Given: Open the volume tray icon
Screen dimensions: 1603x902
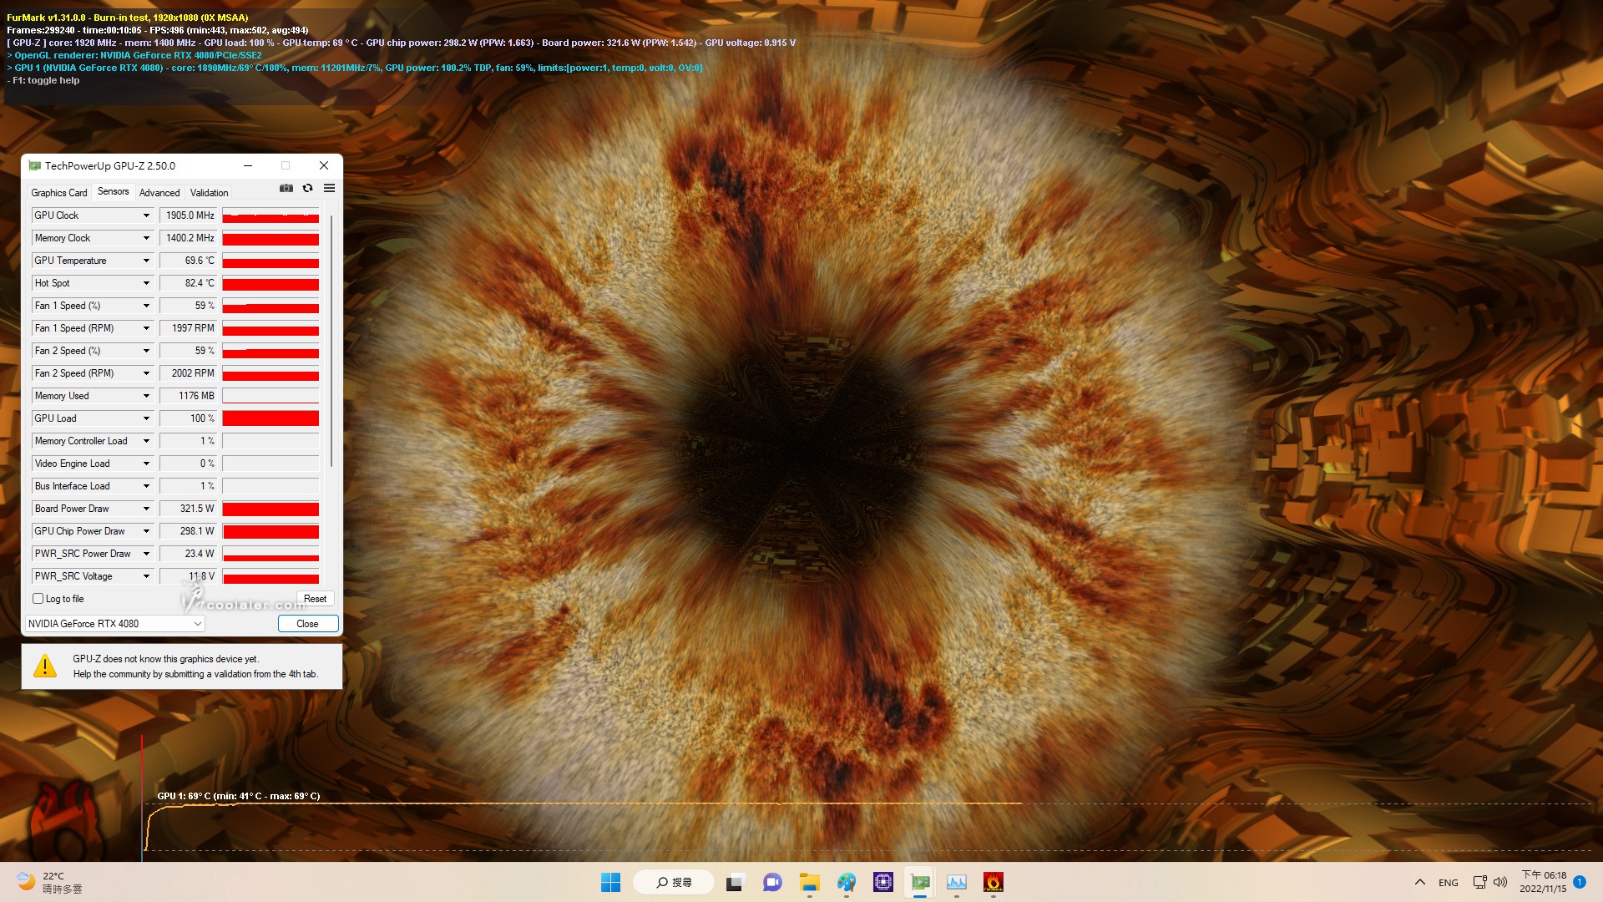Looking at the screenshot, I should point(1500,882).
